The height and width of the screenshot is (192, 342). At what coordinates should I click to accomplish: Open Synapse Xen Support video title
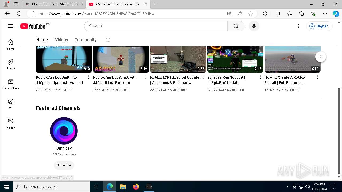point(226,80)
